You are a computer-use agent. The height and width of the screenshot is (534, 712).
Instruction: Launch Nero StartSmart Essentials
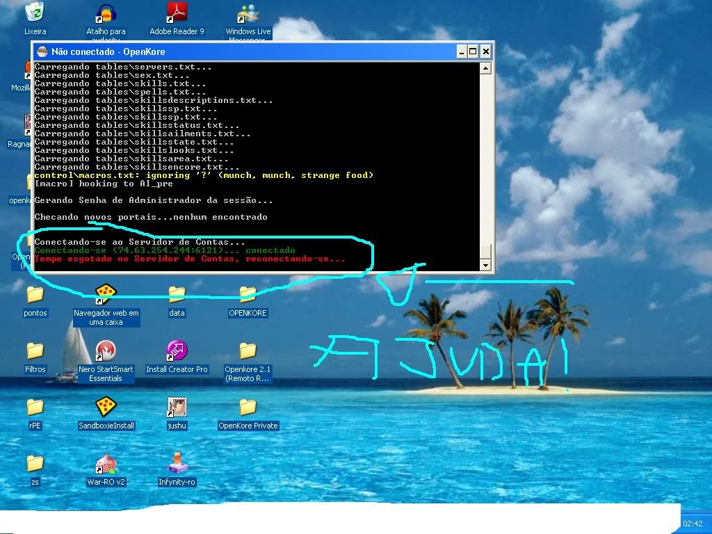[x=106, y=351]
